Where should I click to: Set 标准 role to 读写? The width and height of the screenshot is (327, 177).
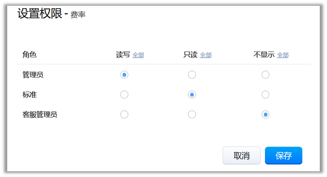(x=124, y=95)
